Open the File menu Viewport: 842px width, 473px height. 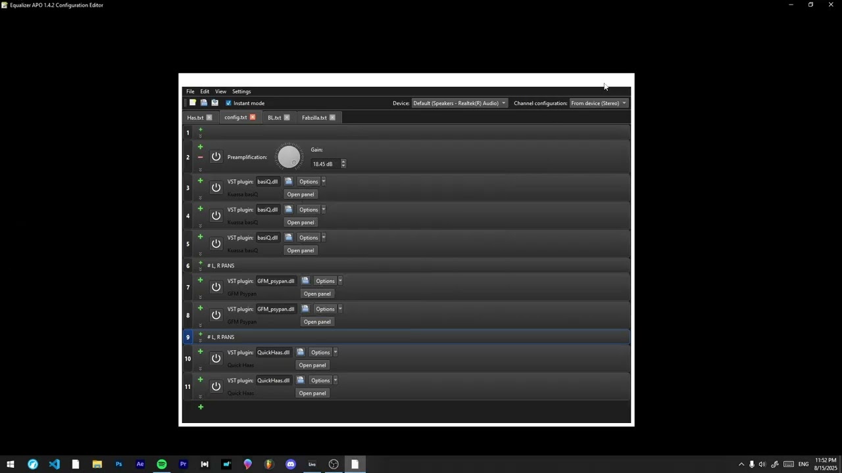(x=190, y=91)
